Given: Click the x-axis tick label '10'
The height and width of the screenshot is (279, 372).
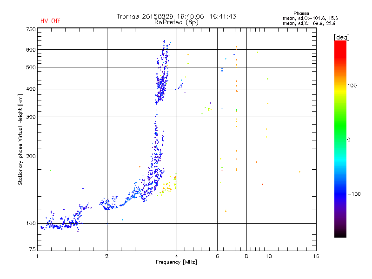Looking at the screenshot, I should coord(269,256).
